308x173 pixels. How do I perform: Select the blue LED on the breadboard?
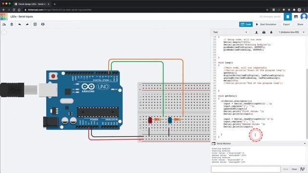coord(170,121)
